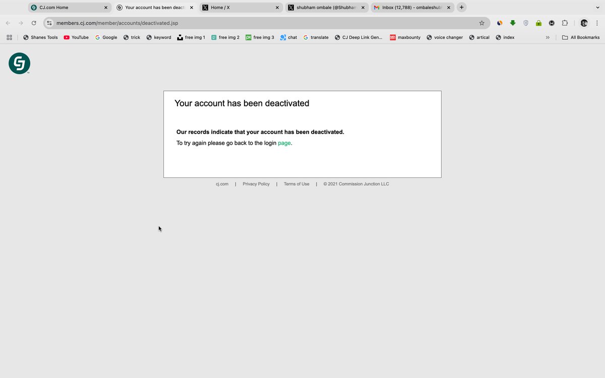The height and width of the screenshot is (378, 605).
Task: Close the shubham ombale X tab
Action: 363,8
